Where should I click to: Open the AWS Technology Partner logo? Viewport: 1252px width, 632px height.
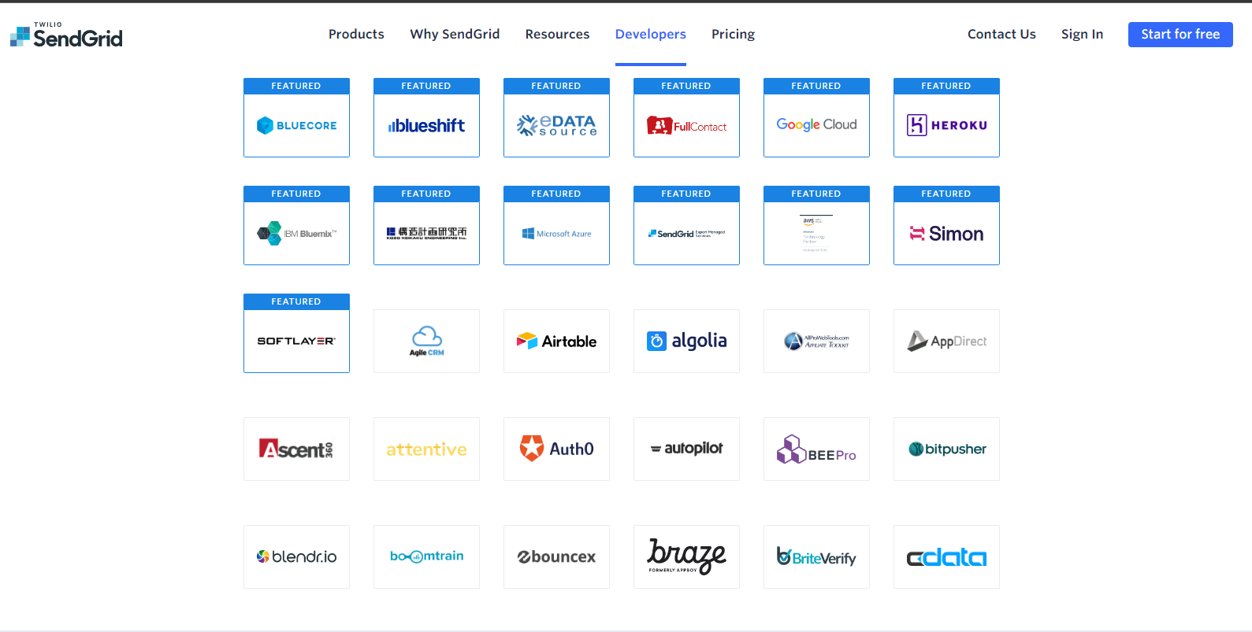tap(816, 233)
